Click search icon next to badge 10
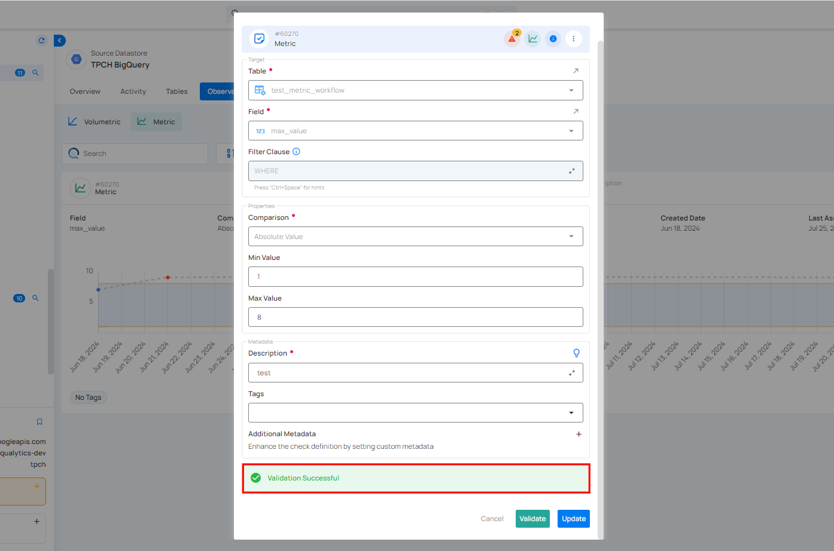 (35, 298)
